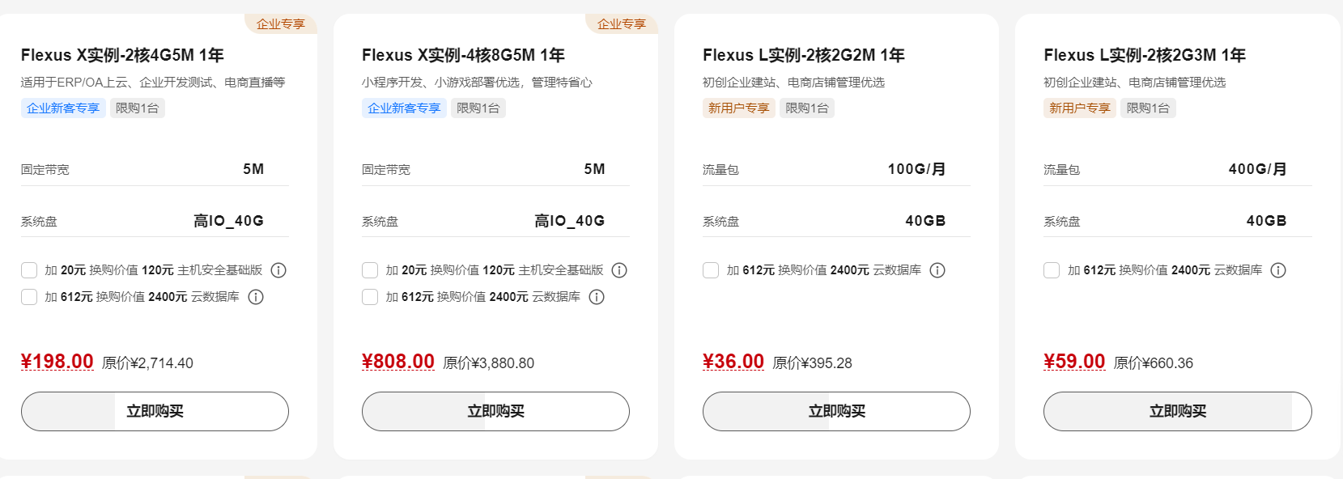Image resolution: width=1343 pixels, height=479 pixels.
Task: Click 新用户专享 tag in L实例 2核2G3M card
Action: 1079,108
